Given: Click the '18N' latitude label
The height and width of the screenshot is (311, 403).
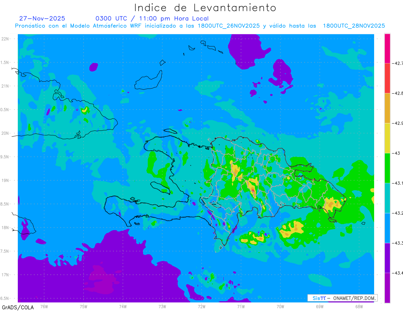Looking at the screenshot, I should 5,227.
